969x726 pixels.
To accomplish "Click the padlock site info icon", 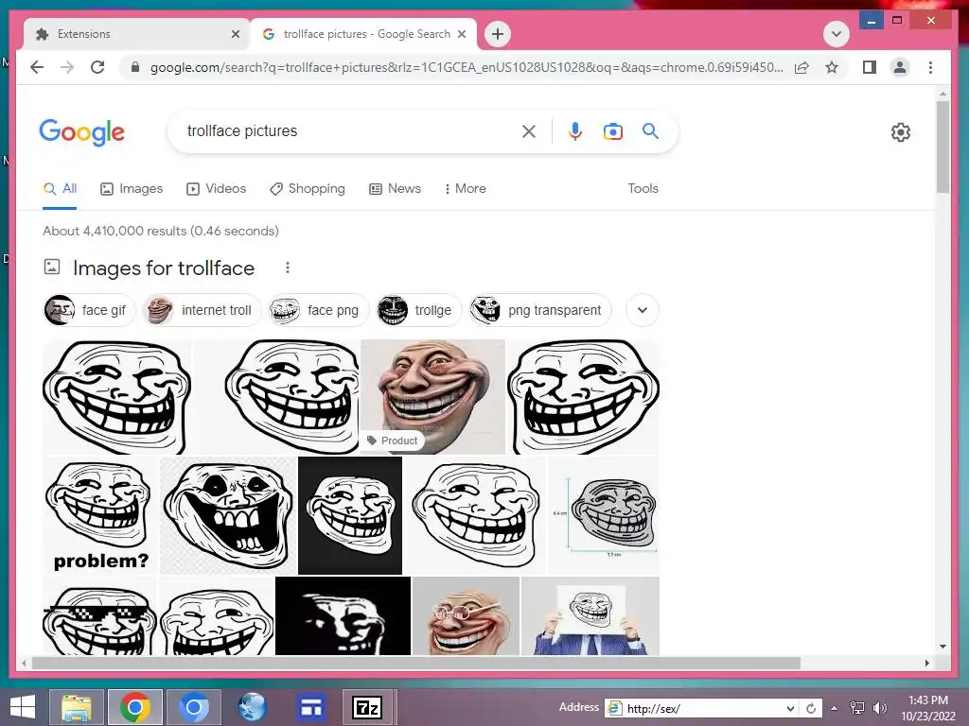I will (x=134, y=67).
